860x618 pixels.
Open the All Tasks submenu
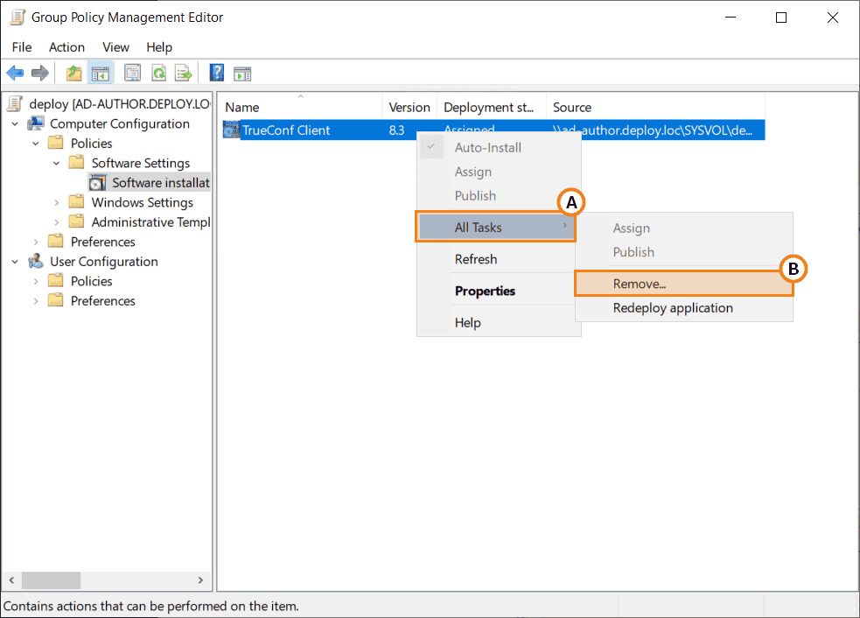(496, 228)
